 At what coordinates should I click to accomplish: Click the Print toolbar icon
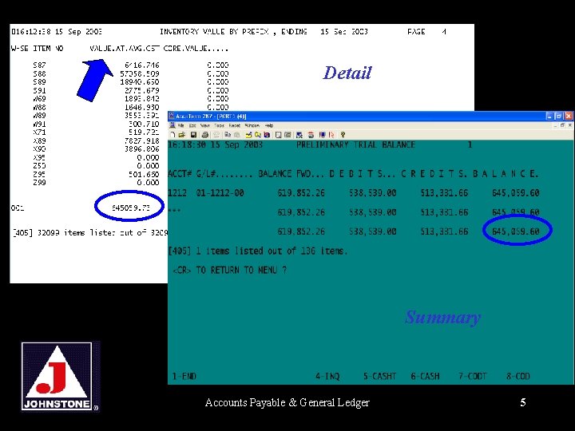point(205,135)
